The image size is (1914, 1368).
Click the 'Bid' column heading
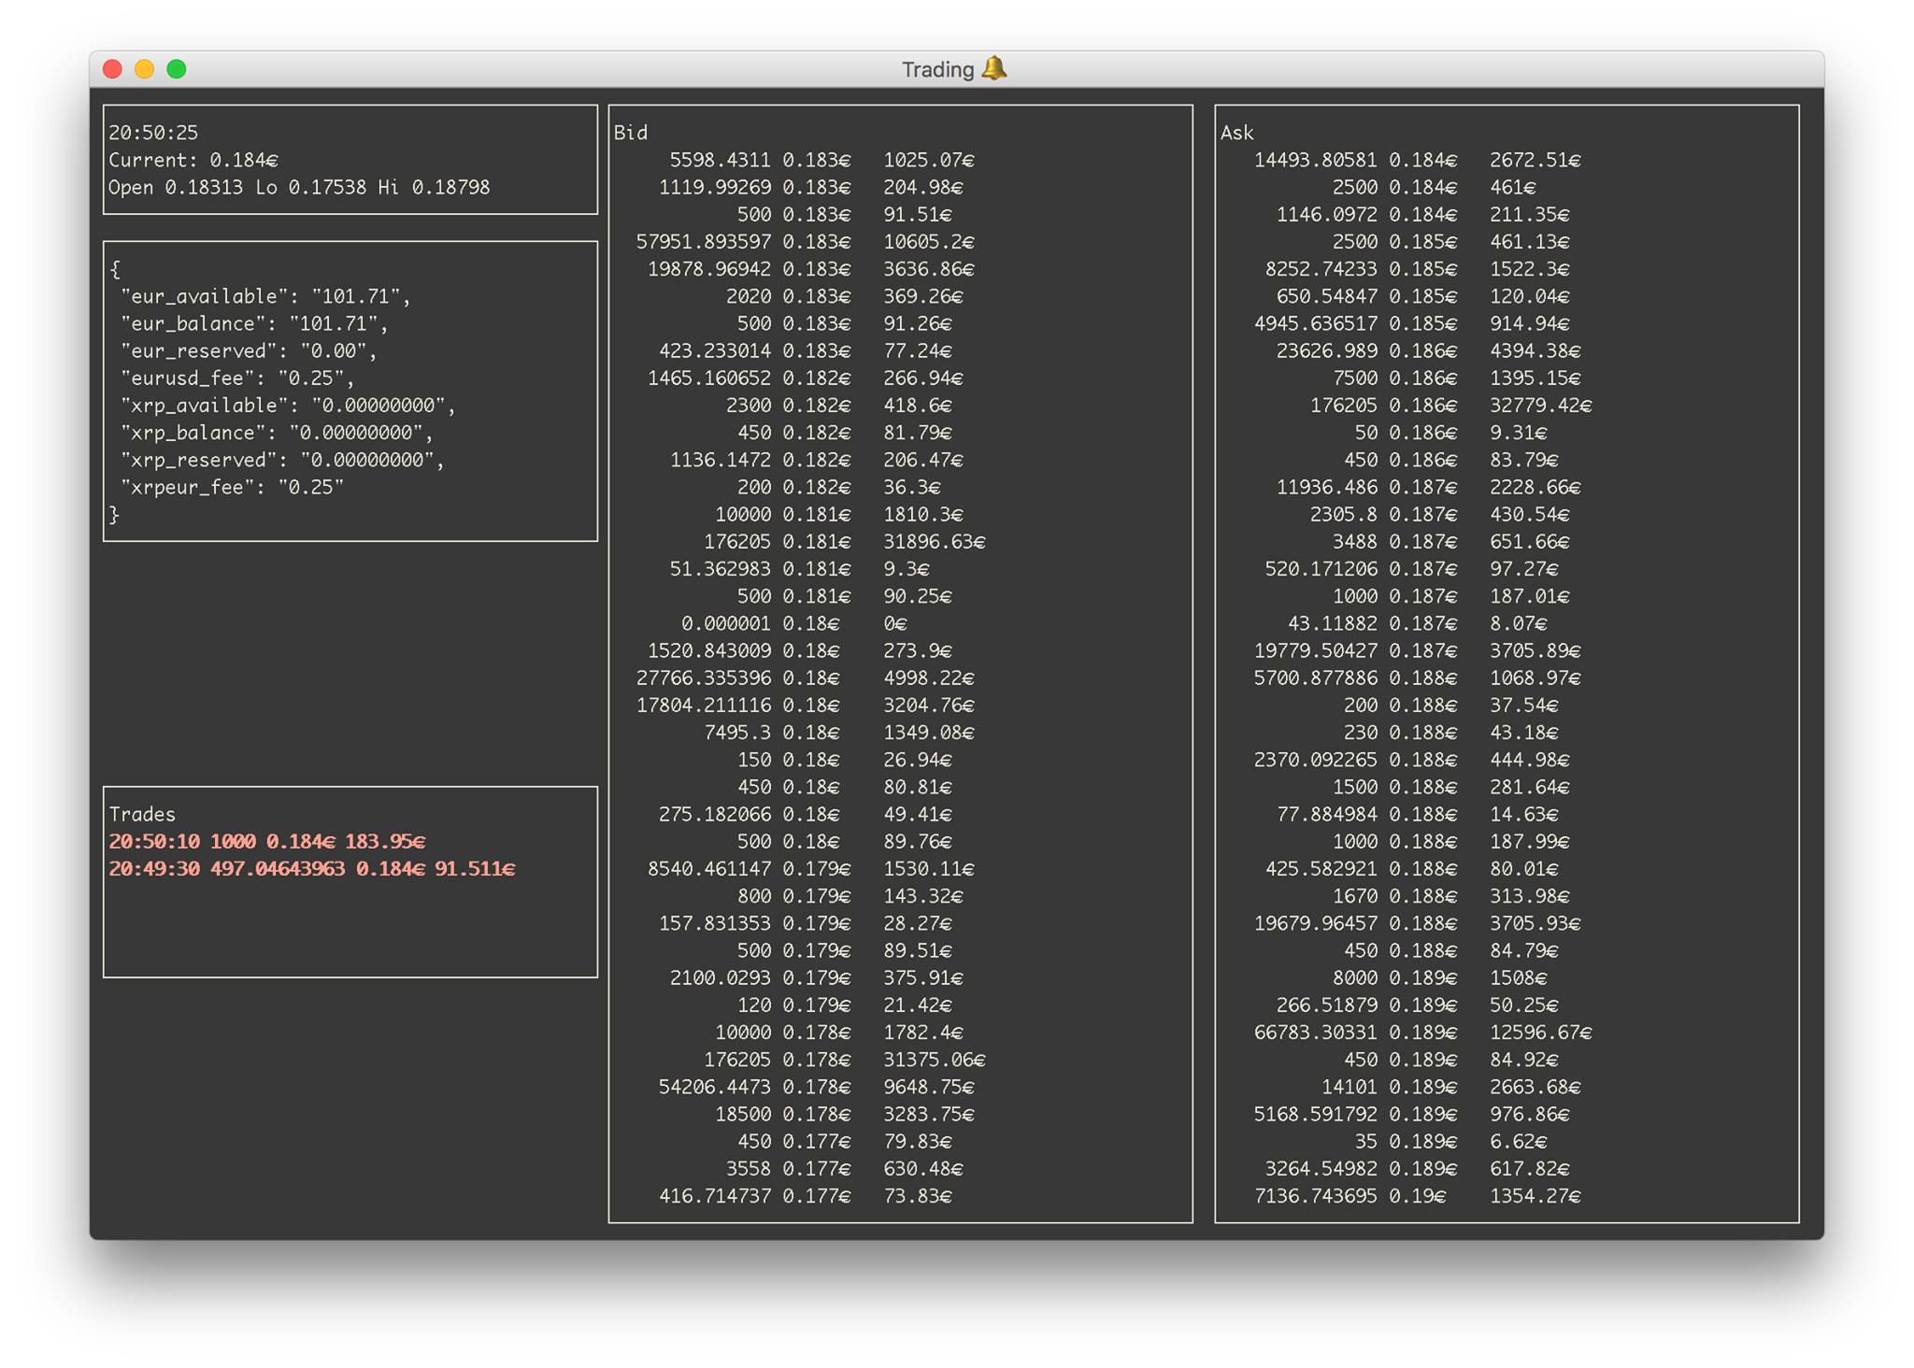click(631, 133)
